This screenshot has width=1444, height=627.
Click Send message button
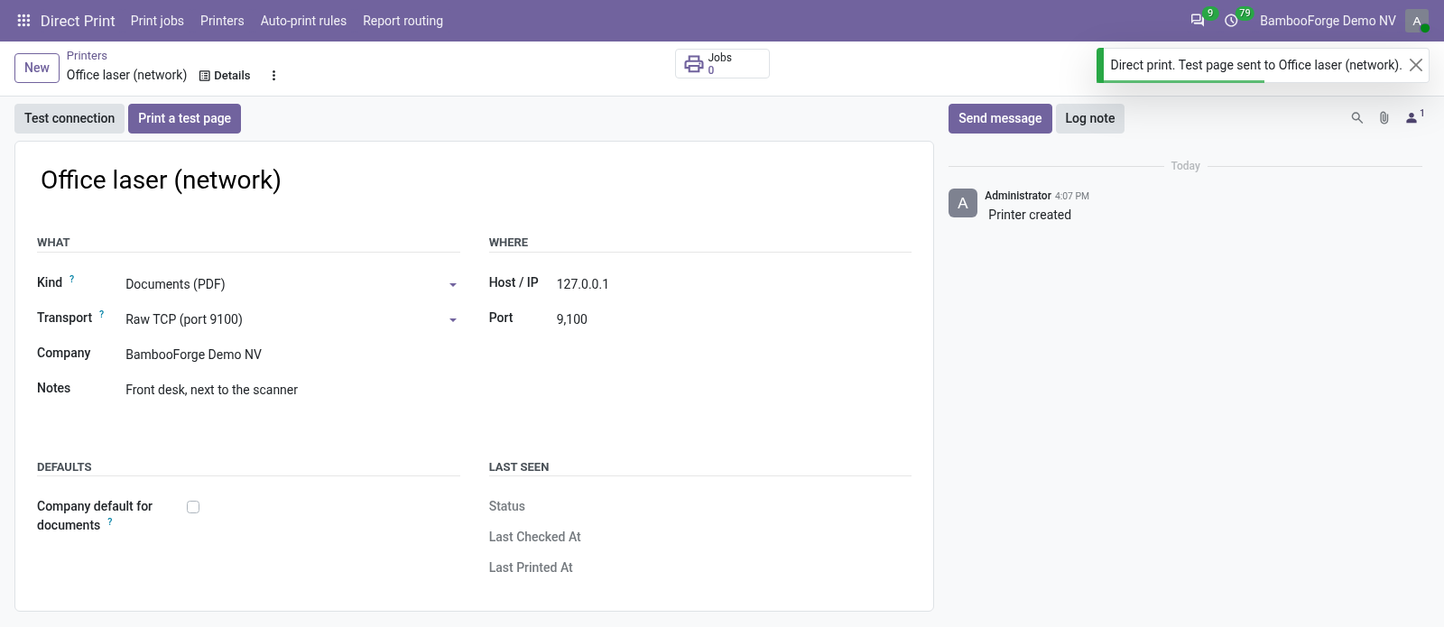[1000, 118]
